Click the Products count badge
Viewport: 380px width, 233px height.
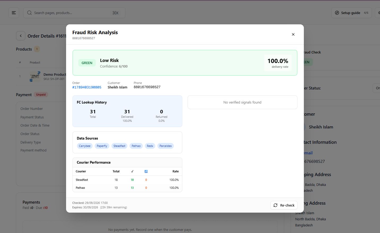(x=37, y=49)
